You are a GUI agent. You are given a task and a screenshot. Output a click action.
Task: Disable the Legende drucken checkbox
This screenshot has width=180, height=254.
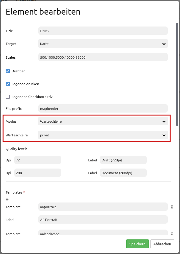(x=8, y=84)
